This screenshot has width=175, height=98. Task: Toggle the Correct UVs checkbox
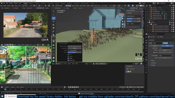pyautogui.click(x=68, y=60)
